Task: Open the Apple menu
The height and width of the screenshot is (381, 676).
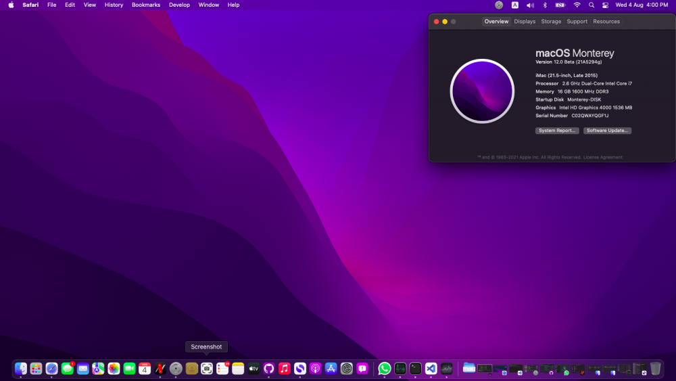Action: [11, 5]
